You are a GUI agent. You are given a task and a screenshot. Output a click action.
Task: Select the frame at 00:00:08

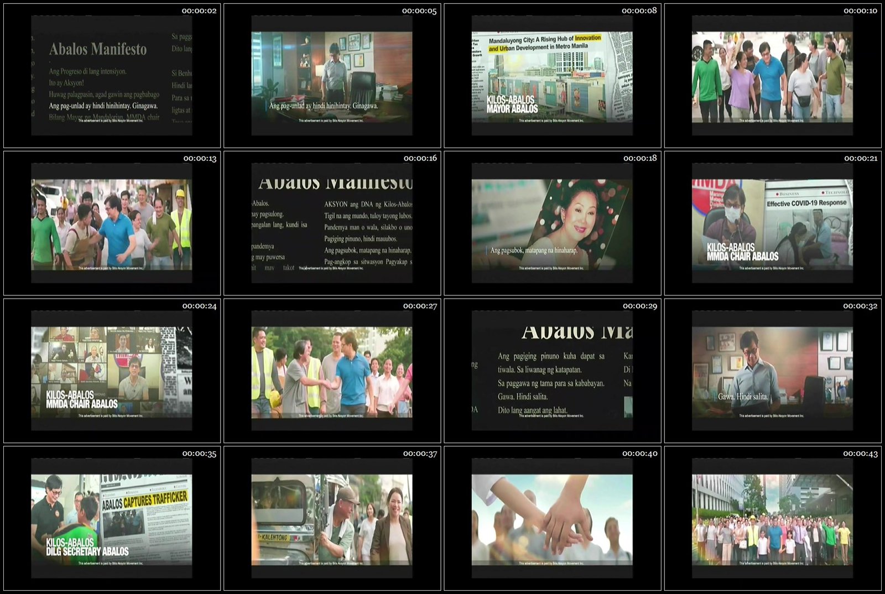tap(552, 76)
